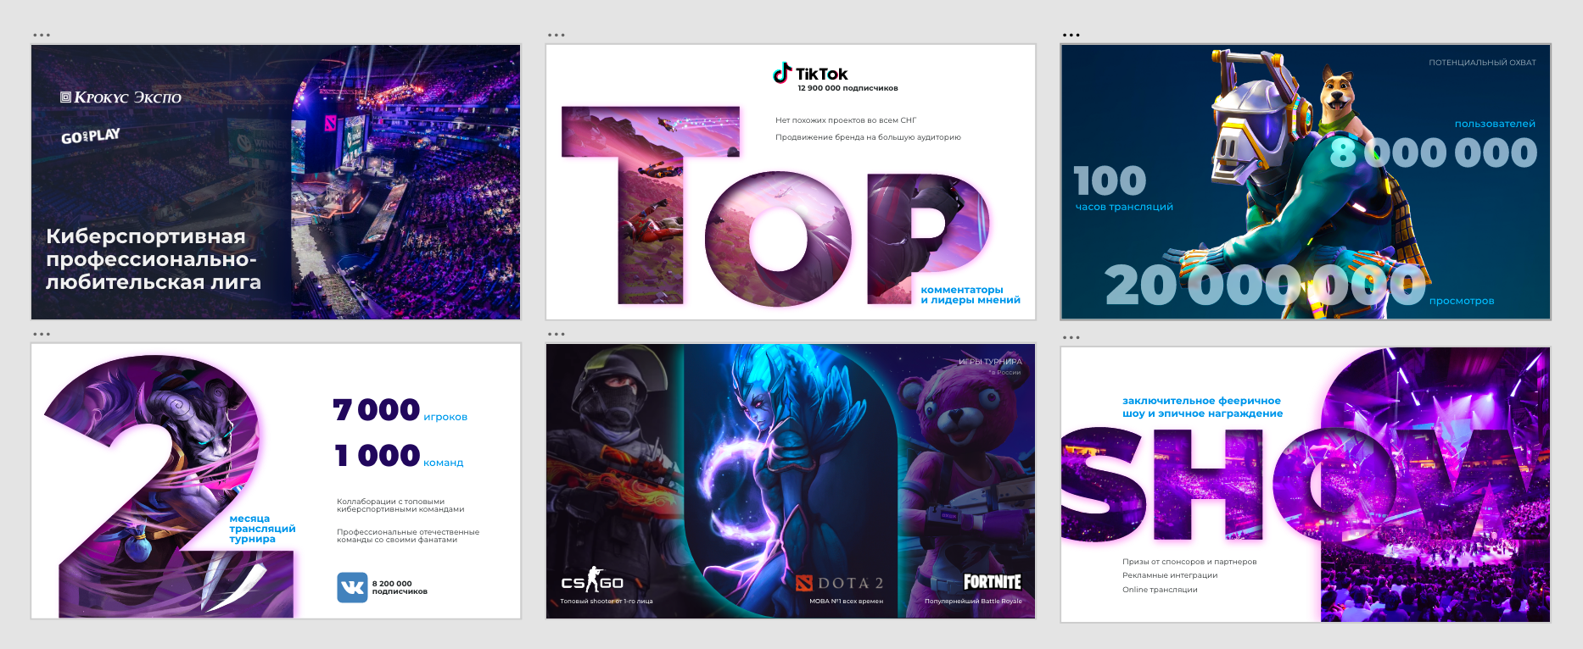This screenshot has height=649, width=1583.
Task: Select the number 20 000 000
Action: coord(1265,285)
